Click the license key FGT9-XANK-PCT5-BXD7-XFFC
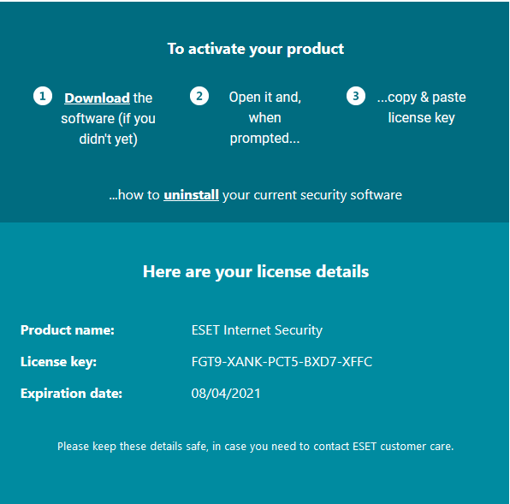The height and width of the screenshot is (504, 510). pyautogui.click(x=282, y=362)
